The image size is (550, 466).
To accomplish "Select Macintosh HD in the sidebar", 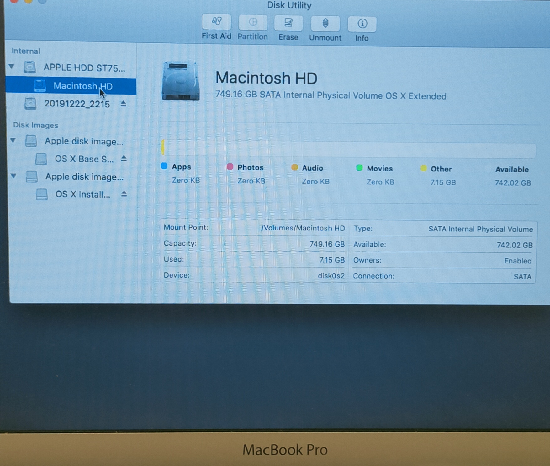I will click(83, 86).
